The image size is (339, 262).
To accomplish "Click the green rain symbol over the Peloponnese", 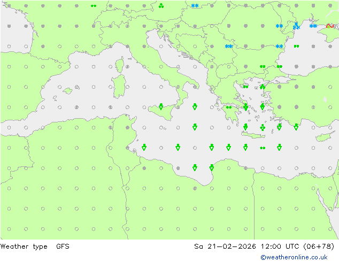I will point(229,107).
